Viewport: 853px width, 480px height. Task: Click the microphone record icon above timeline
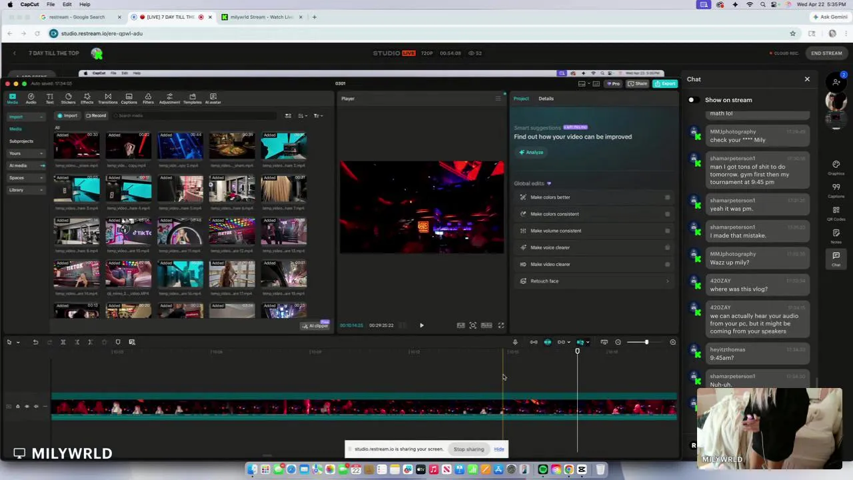click(514, 342)
